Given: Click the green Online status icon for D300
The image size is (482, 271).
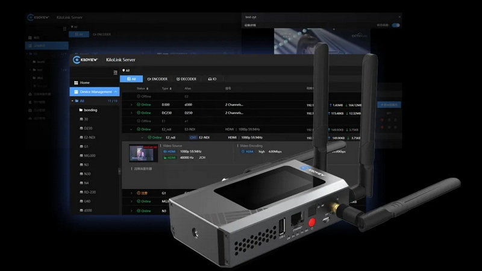Looking at the screenshot, I should (x=139, y=104).
